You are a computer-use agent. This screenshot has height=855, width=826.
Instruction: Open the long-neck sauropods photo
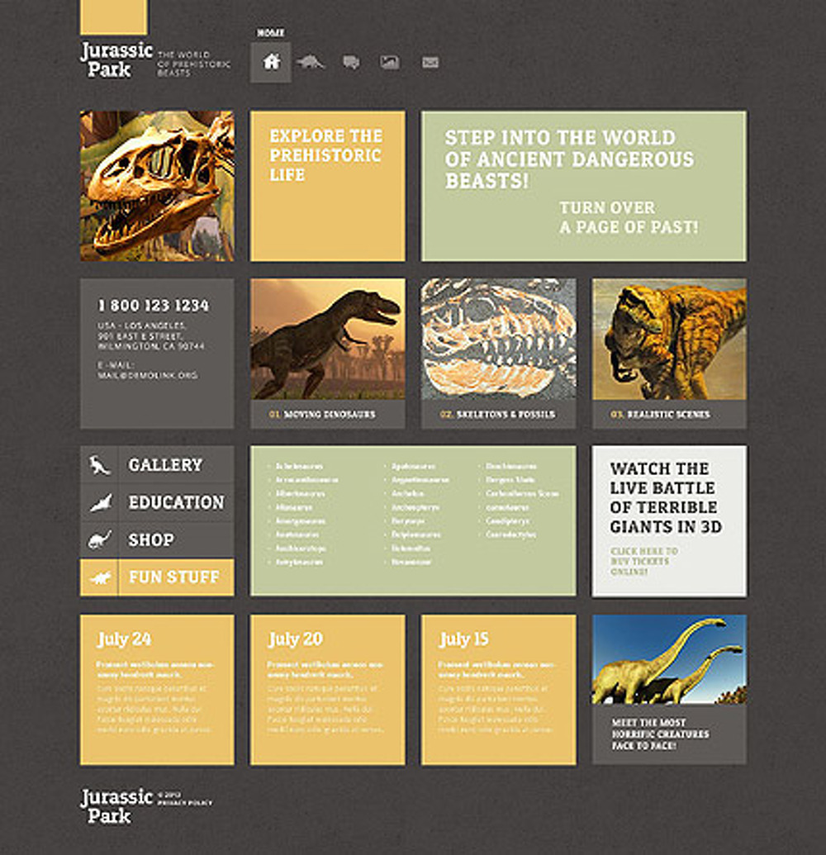(670, 659)
